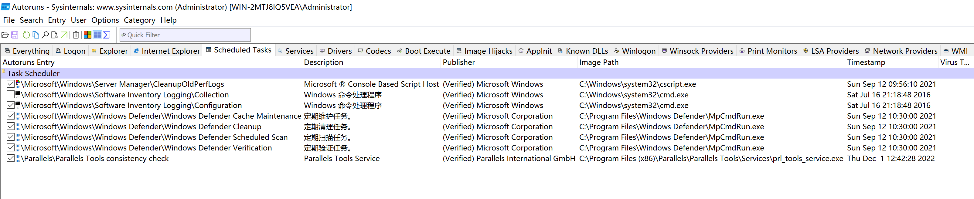Sort by the Timestamp column header
The height and width of the screenshot is (199, 974).
[866, 62]
